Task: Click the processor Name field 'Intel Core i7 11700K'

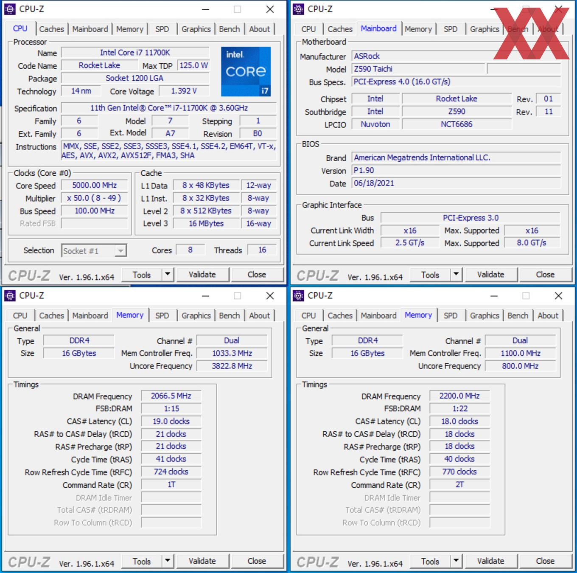Action: coord(135,53)
